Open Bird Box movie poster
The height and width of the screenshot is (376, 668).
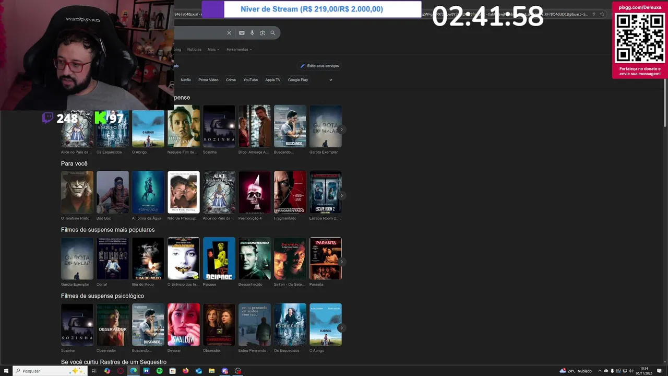(113, 192)
